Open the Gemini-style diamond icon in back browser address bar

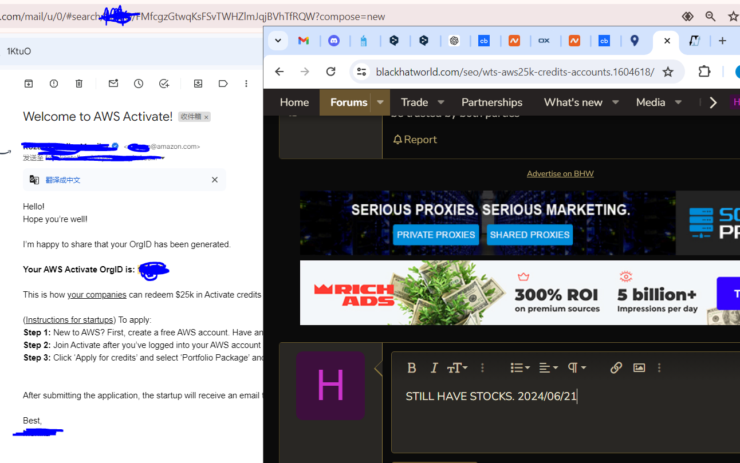[688, 17]
